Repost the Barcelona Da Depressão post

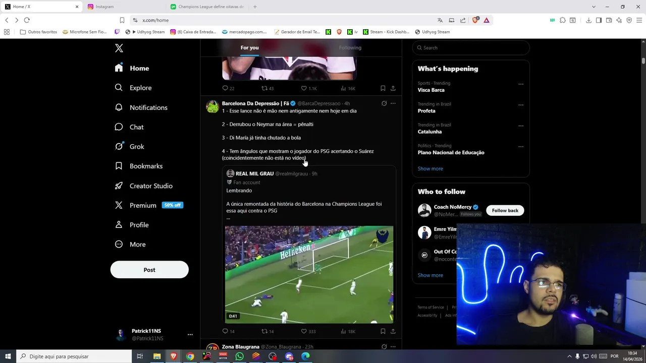(x=267, y=331)
